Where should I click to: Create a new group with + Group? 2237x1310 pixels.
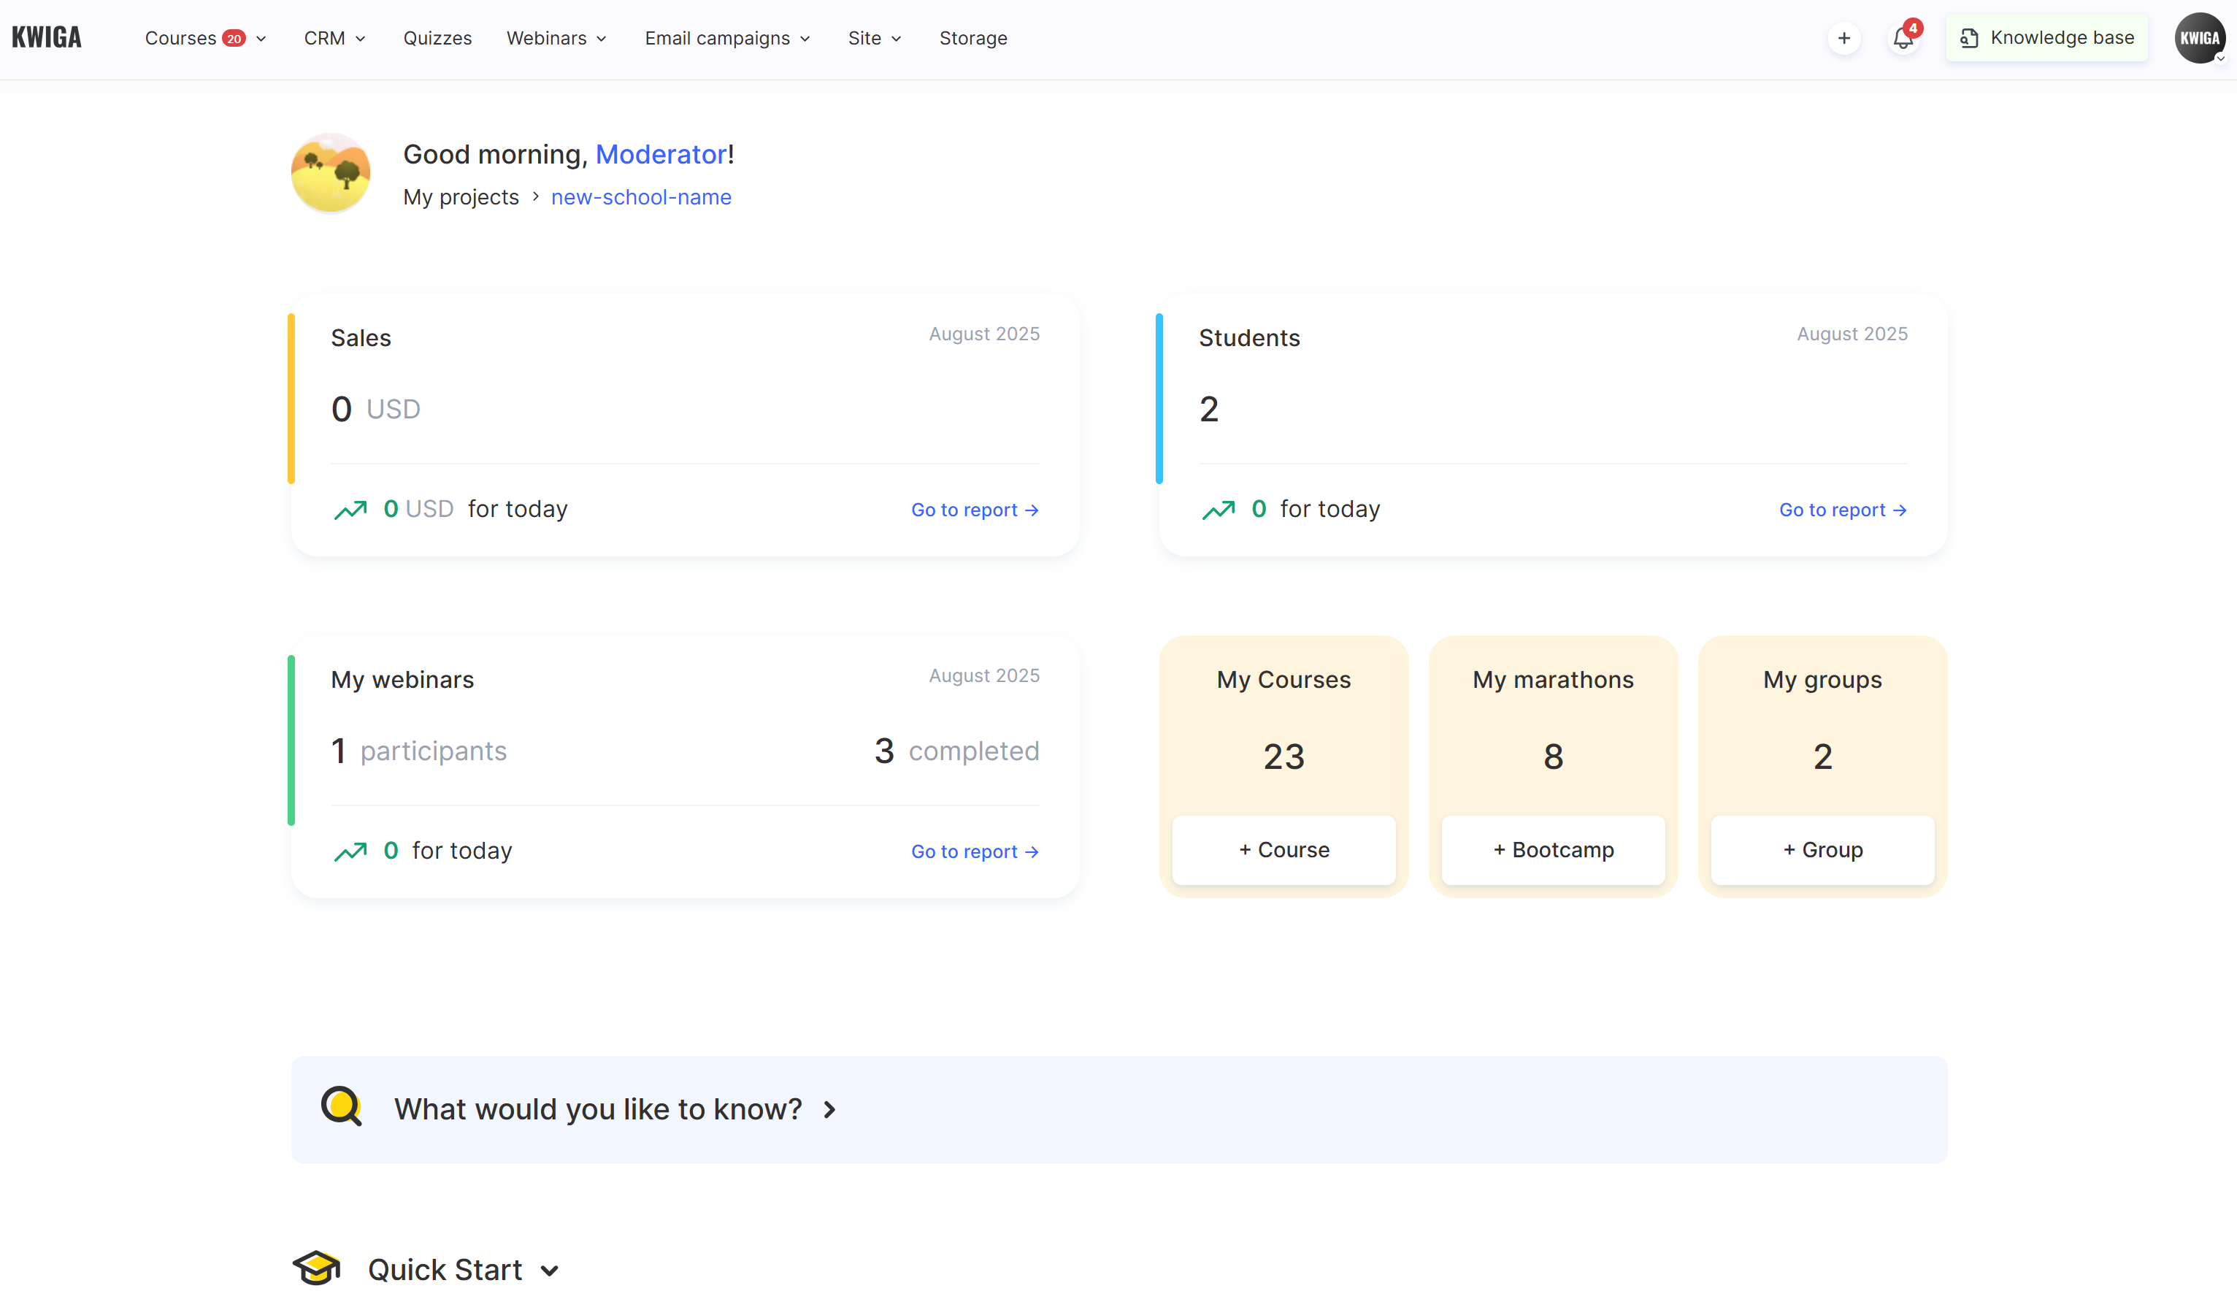[1822, 850]
